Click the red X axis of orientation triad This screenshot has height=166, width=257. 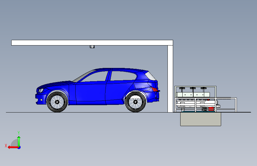(13, 147)
